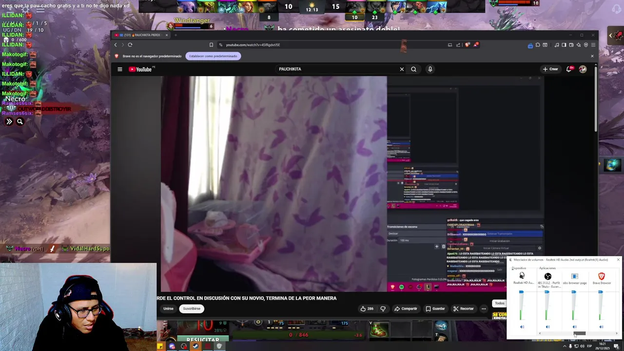Open the YouTube guide hamburger menu
This screenshot has height=351, width=624.
(x=119, y=69)
